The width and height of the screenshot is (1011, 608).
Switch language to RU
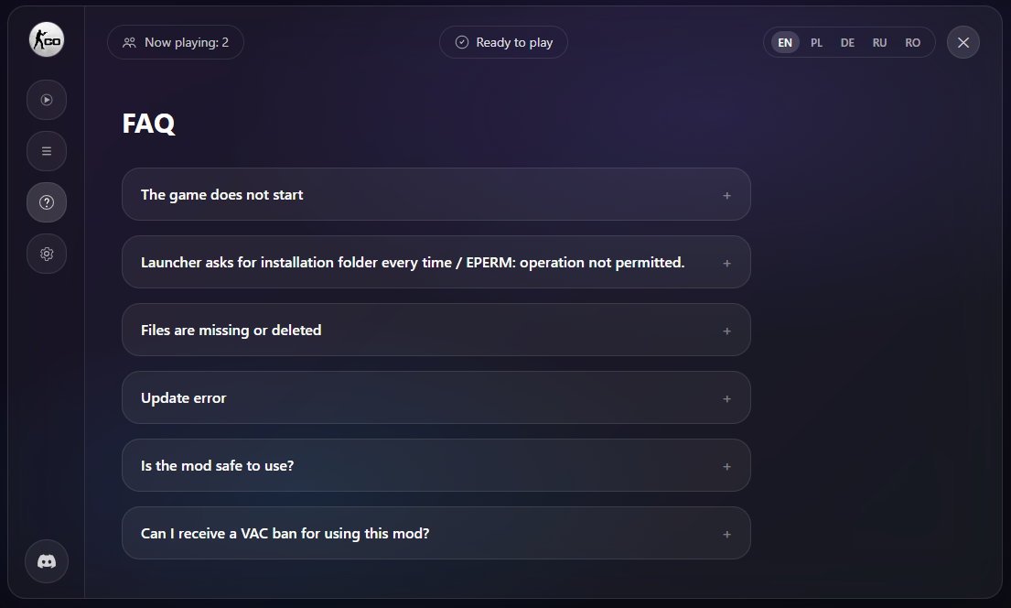click(879, 42)
